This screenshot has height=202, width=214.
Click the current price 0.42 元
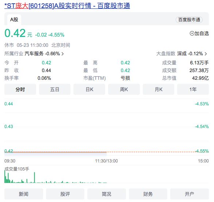tap(18, 33)
